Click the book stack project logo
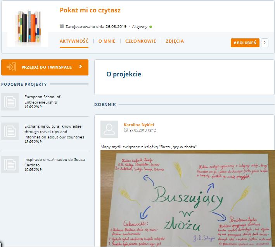Screen dimensions: 275x247 pyautogui.click(x=28, y=26)
